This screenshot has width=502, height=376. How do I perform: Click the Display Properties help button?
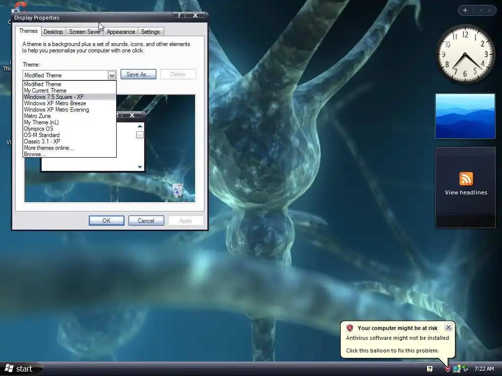click(x=179, y=15)
